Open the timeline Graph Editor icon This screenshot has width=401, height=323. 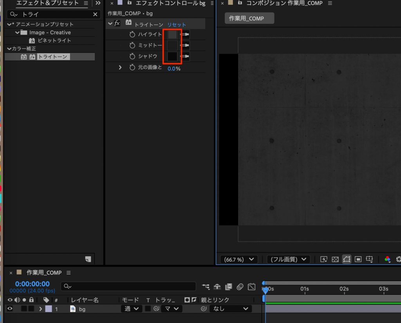pos(251,287)
